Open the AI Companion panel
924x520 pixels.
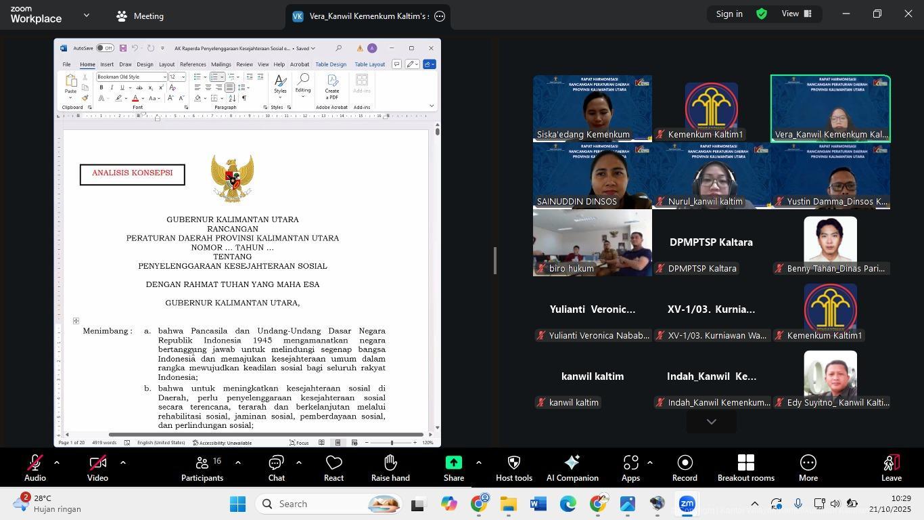coord(572,468)
